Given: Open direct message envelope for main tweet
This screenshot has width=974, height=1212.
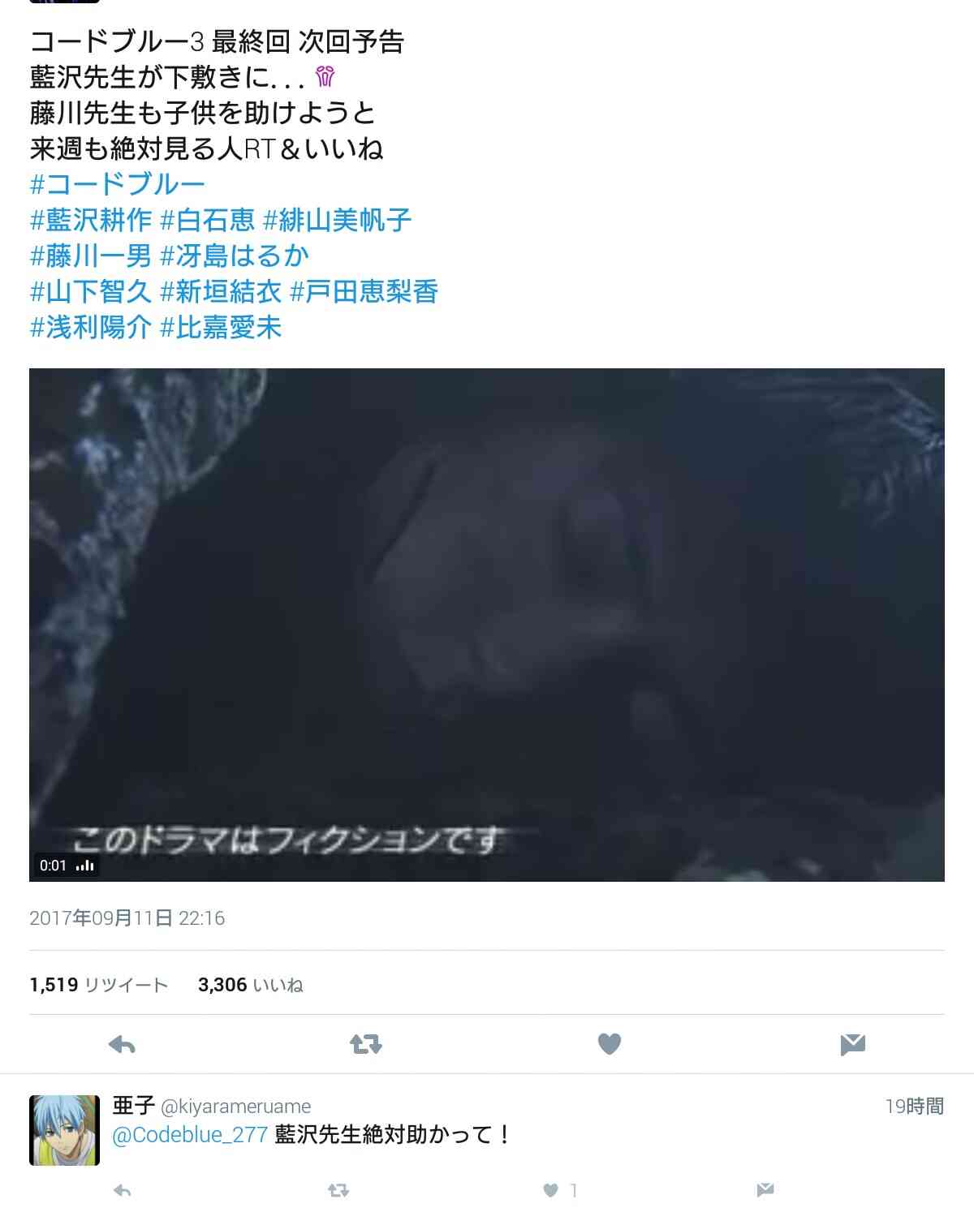Looking at the screenshot, I should pyautogui.click(x=852, y=1044).
